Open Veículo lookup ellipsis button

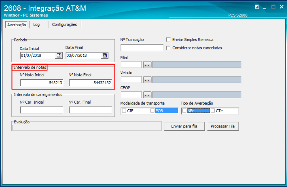pyautogui.click(x=147, y=80)
